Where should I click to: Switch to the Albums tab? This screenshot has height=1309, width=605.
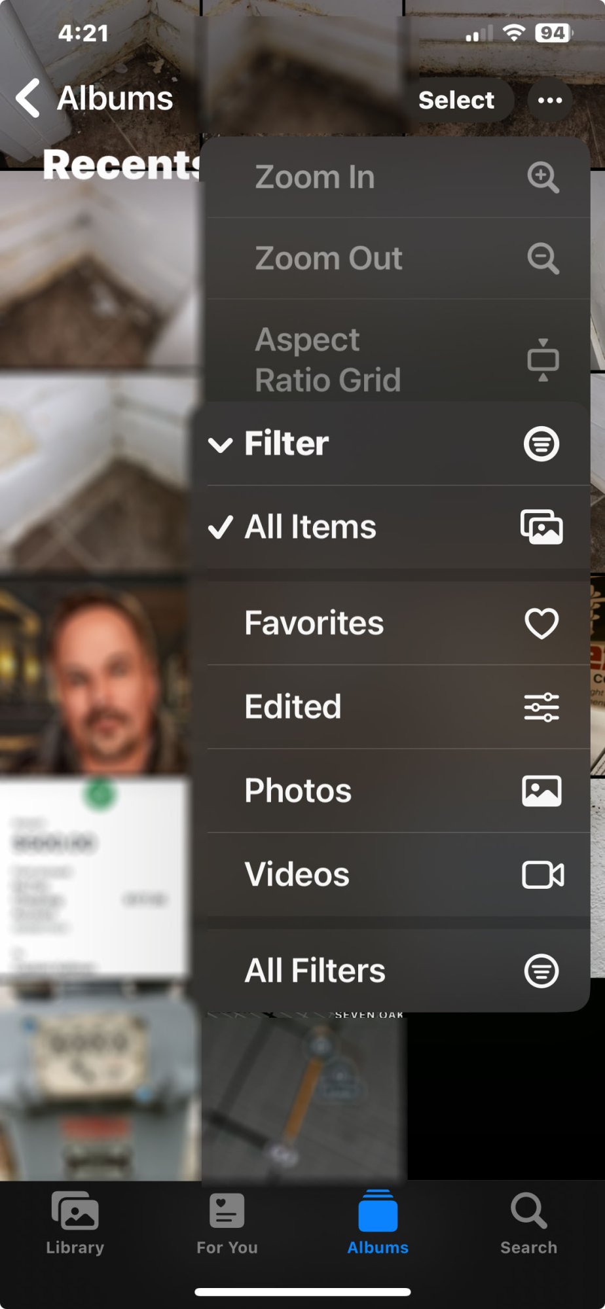click(x=378, y=1223)
